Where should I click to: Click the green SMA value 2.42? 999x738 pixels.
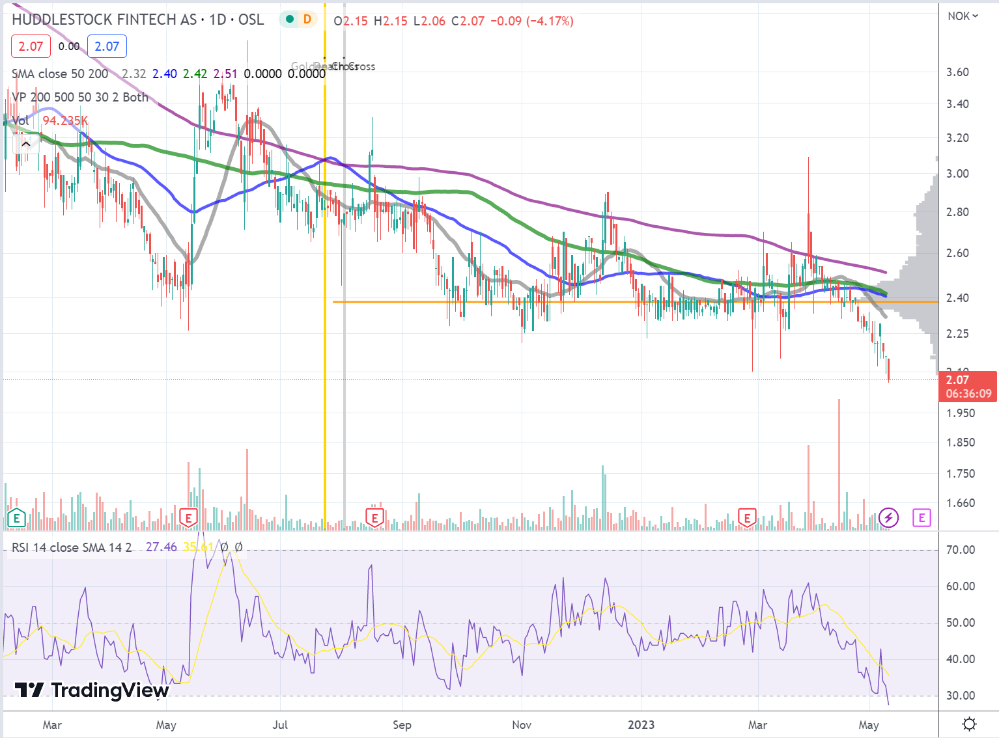[195, 74]
